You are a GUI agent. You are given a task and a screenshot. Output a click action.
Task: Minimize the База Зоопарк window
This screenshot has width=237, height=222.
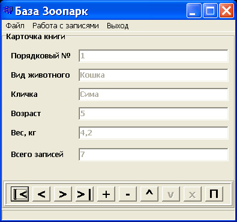[x=194, y=10]
